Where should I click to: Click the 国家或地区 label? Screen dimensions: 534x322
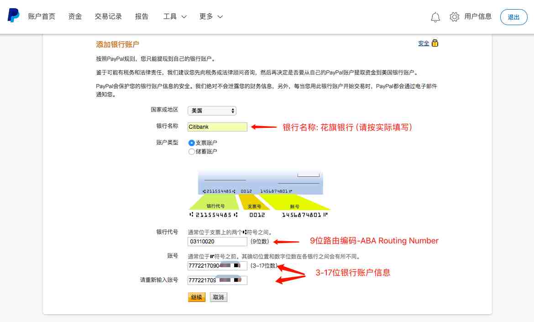(164, 110)
